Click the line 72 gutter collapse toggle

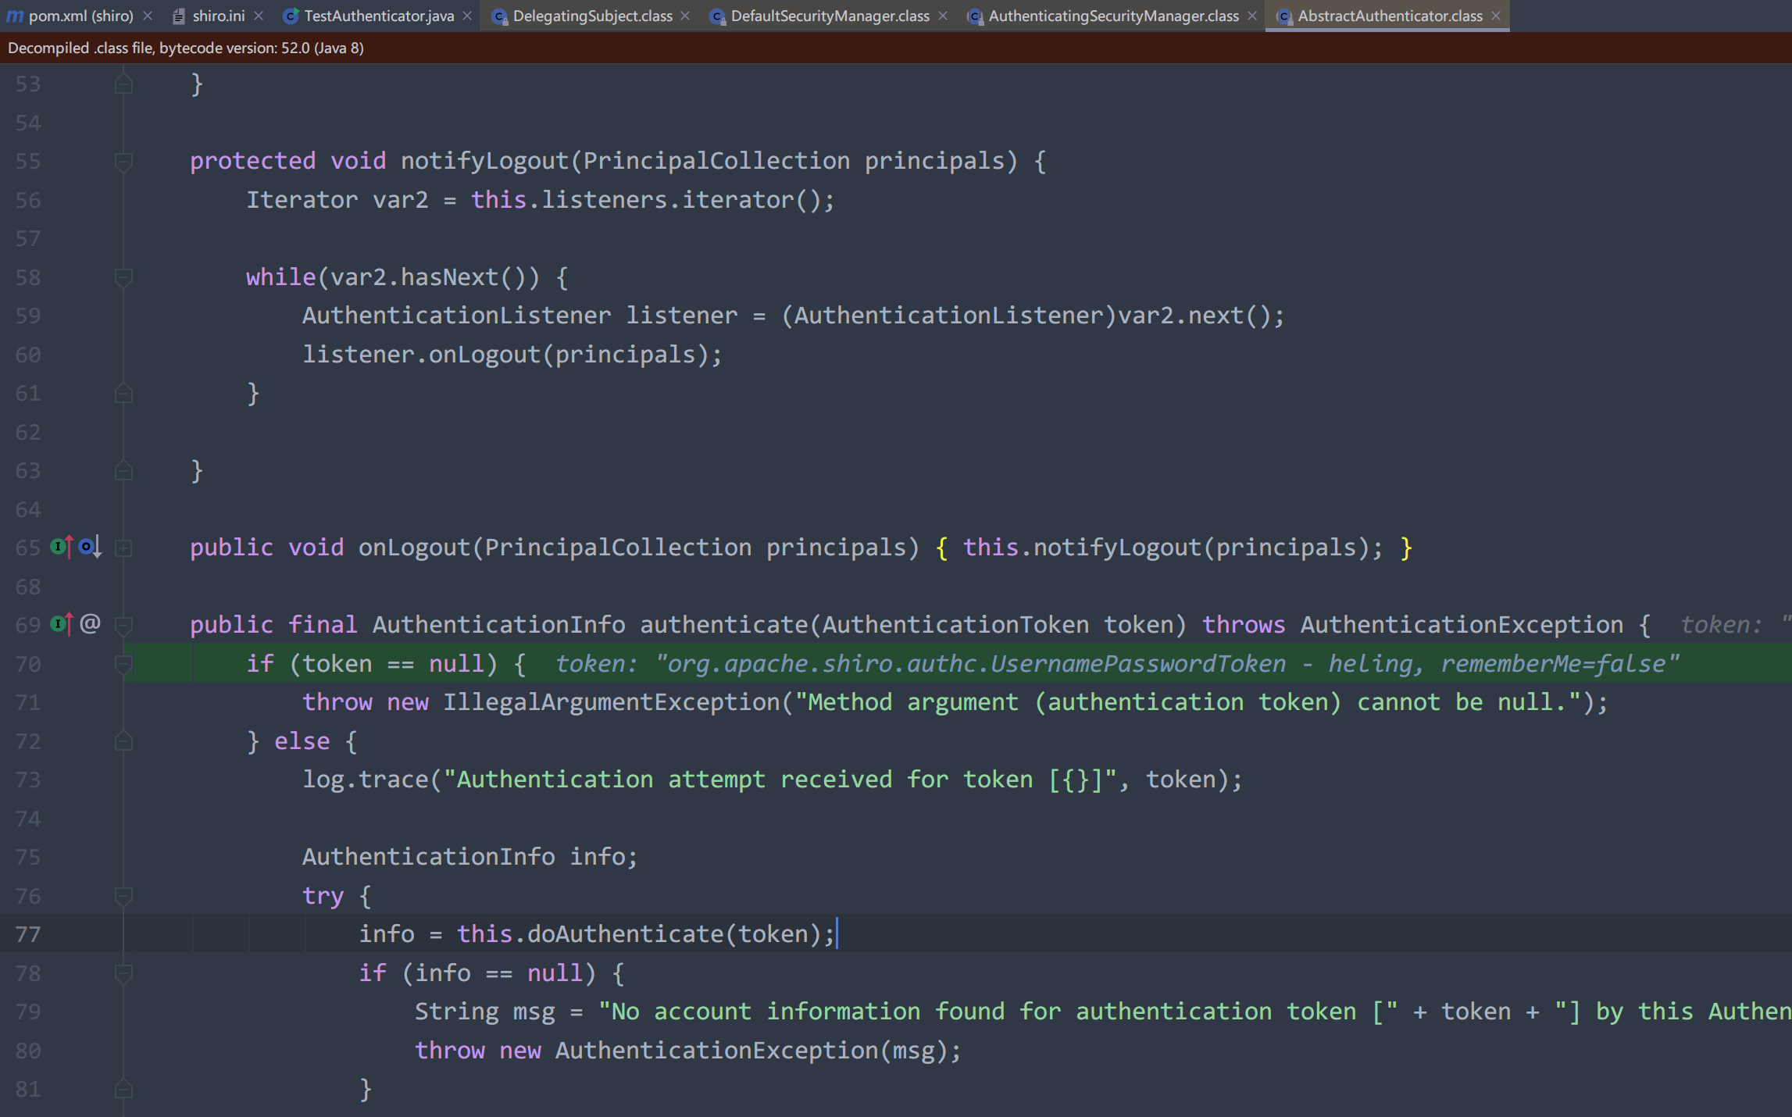[x=123, y=741]
